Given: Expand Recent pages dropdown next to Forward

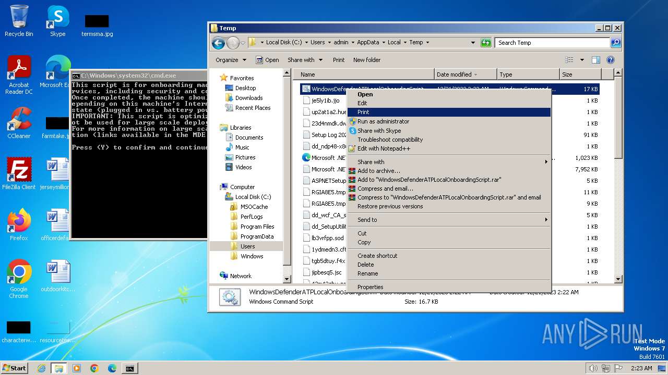Looking at the screenshot, I should tap(243, 43).
